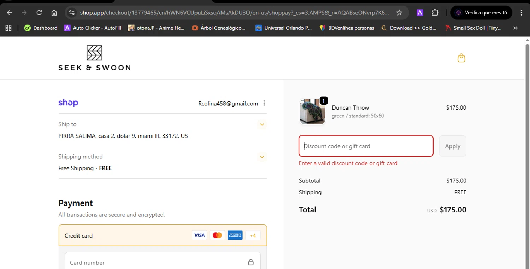Go back to previous page

[10, 13]
